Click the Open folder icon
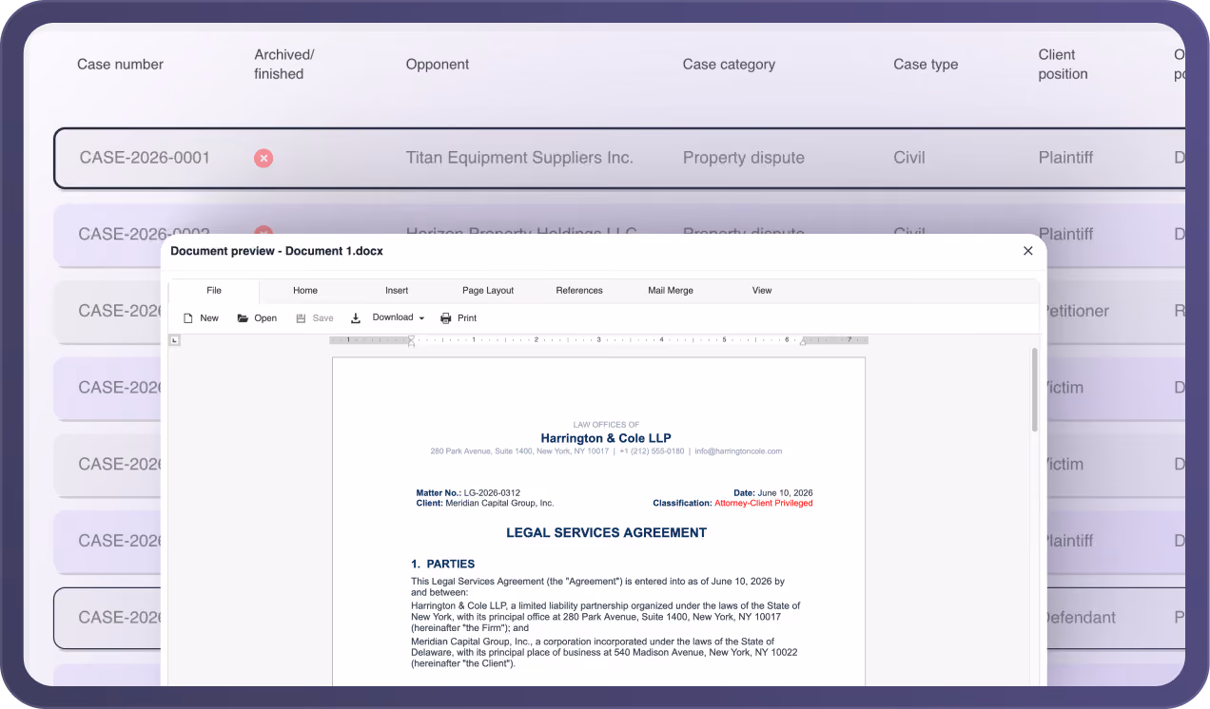Screen dimensions: 1210x709 pos(243,318)
